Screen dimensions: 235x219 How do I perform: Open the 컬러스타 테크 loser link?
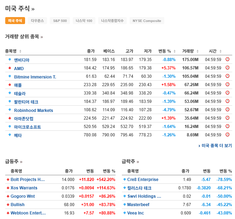point(139,188)
